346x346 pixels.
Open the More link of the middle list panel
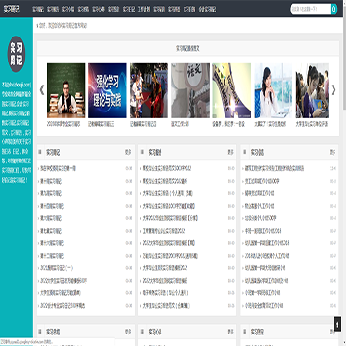231,153
